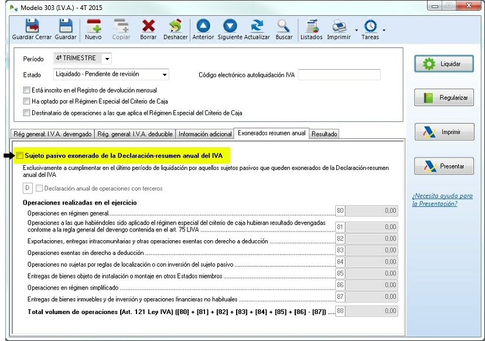
Task: Expand the Tareas dropdown arrow
Action: pyautogui.click(x=384, y=29)
